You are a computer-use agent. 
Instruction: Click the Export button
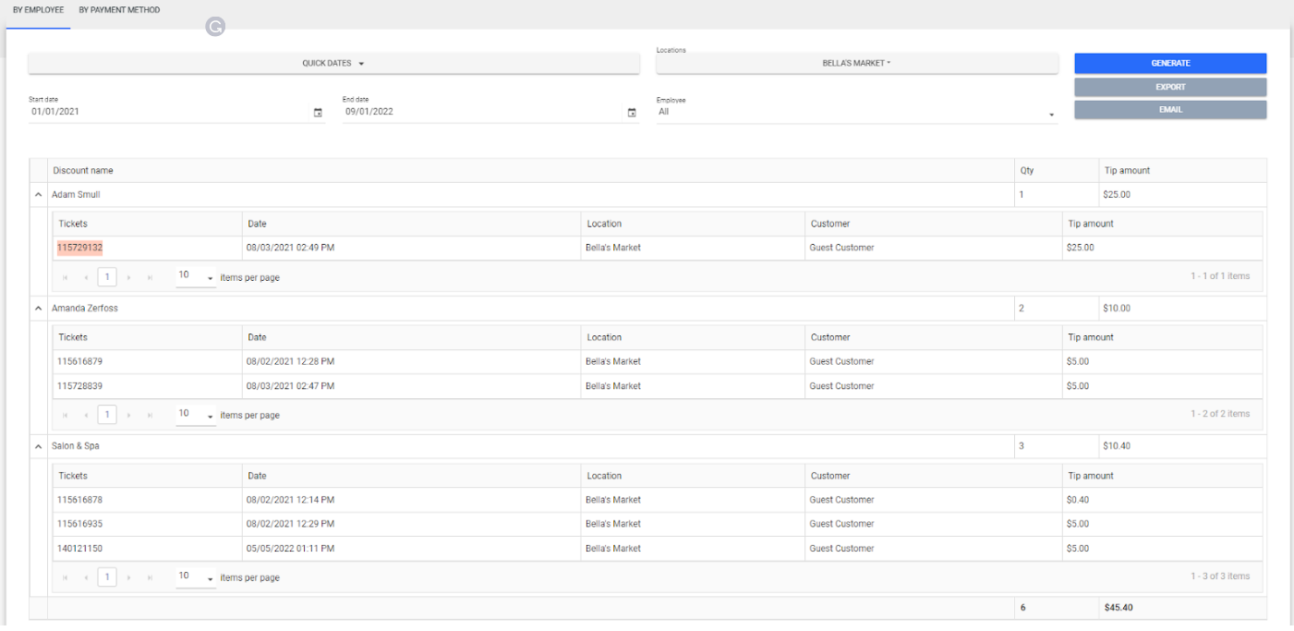1169,87
